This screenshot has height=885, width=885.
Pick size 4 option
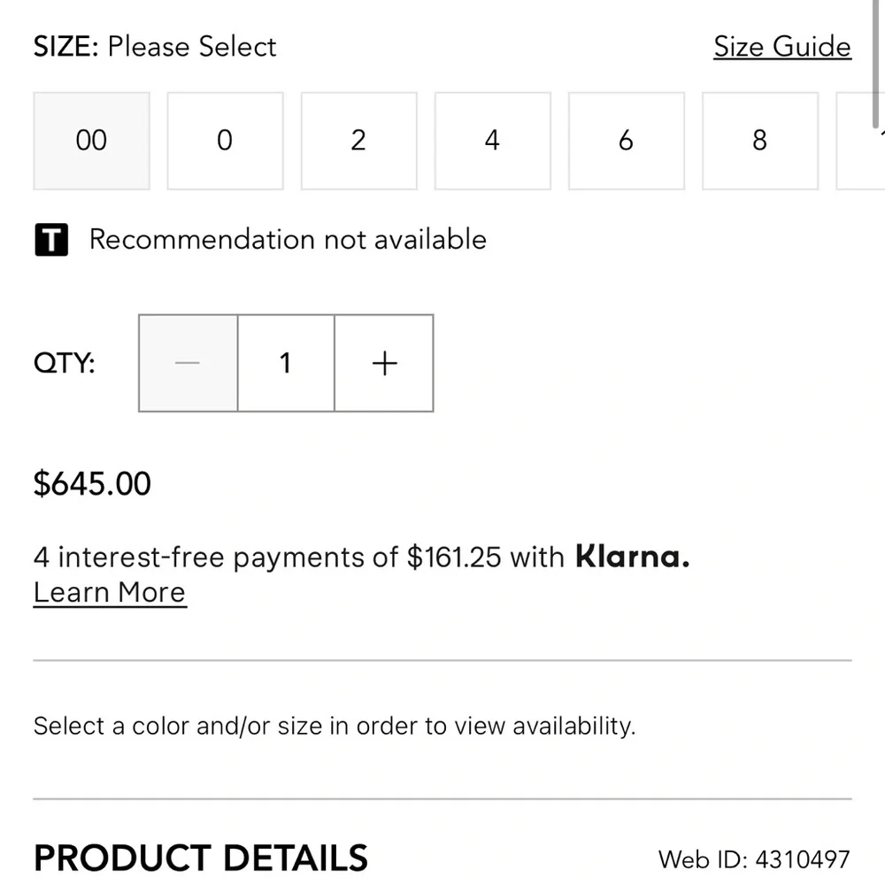pyautogui.click(x=492, y=141)
